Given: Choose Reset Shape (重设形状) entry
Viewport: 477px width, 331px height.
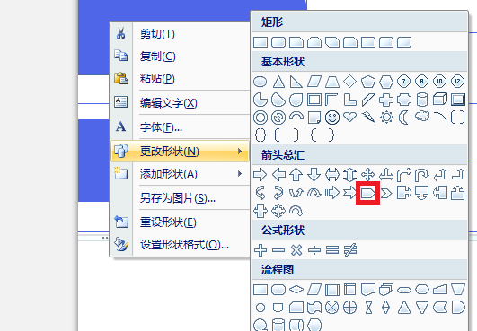Looking at the screenshot, I should click(x=180, y=222).
